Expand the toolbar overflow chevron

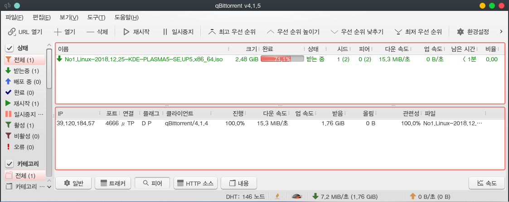pos(501,32)
